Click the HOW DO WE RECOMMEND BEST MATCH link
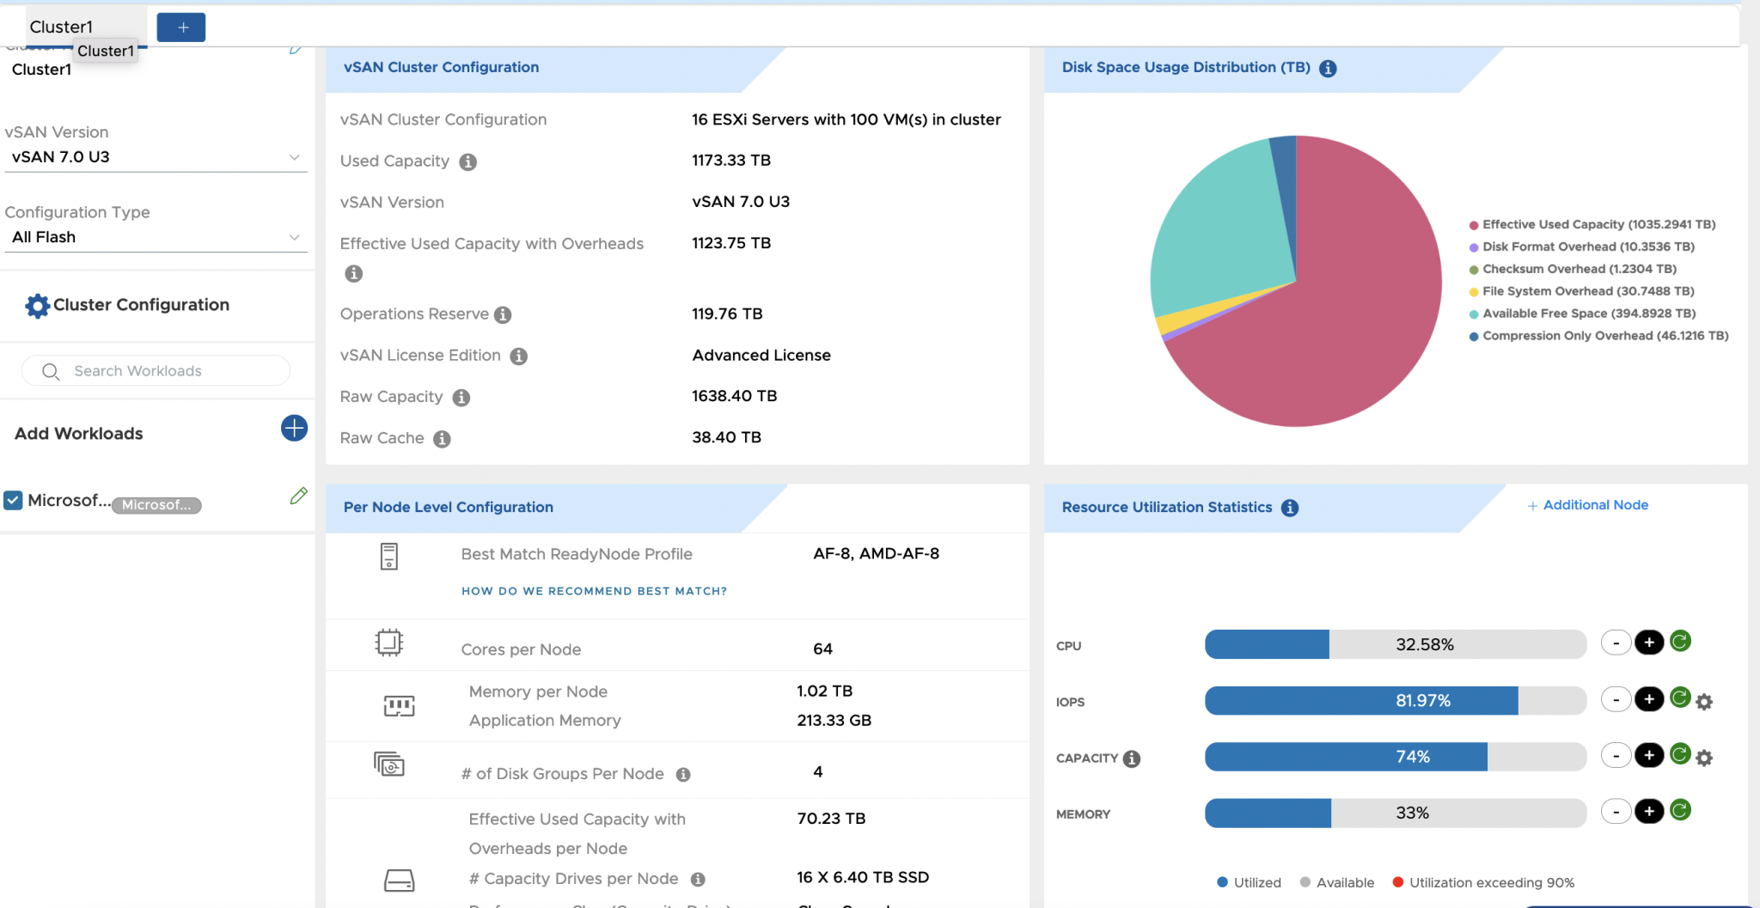This screenshot has height=908, width=1760. click(593, 591)
